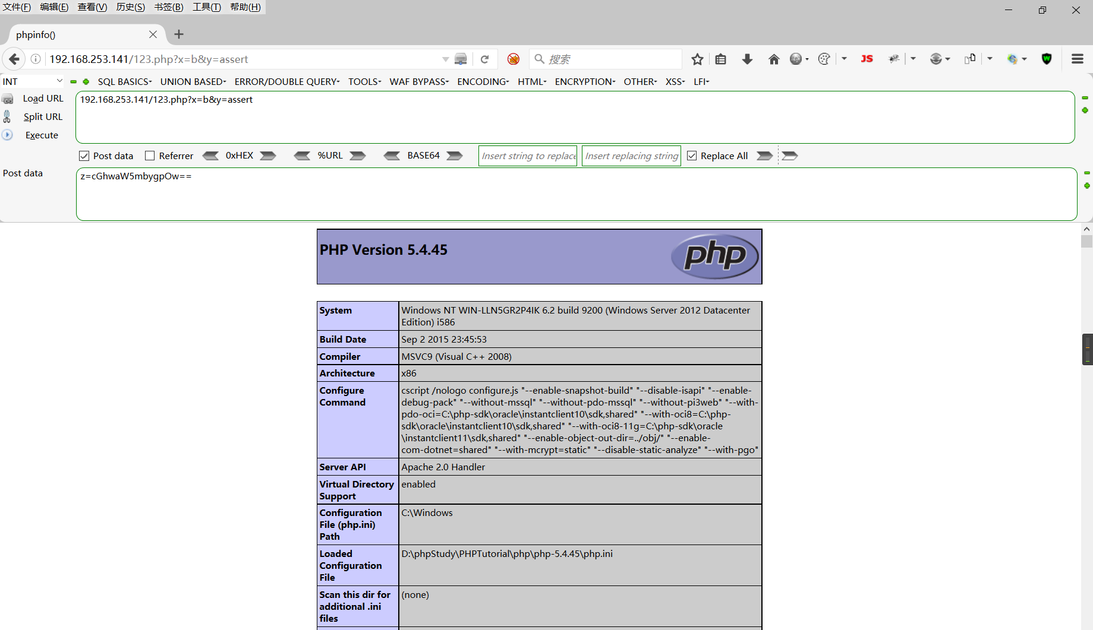This screenshot has height=630, width=1093.
Task: Open the SQL BASICS dropdown
Action: point(124,81)
